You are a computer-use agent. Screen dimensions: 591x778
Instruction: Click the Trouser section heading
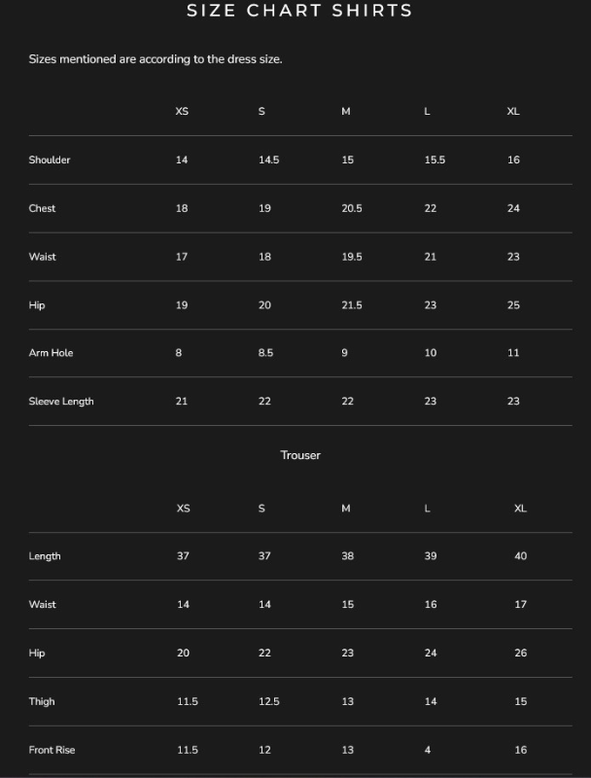300,455
